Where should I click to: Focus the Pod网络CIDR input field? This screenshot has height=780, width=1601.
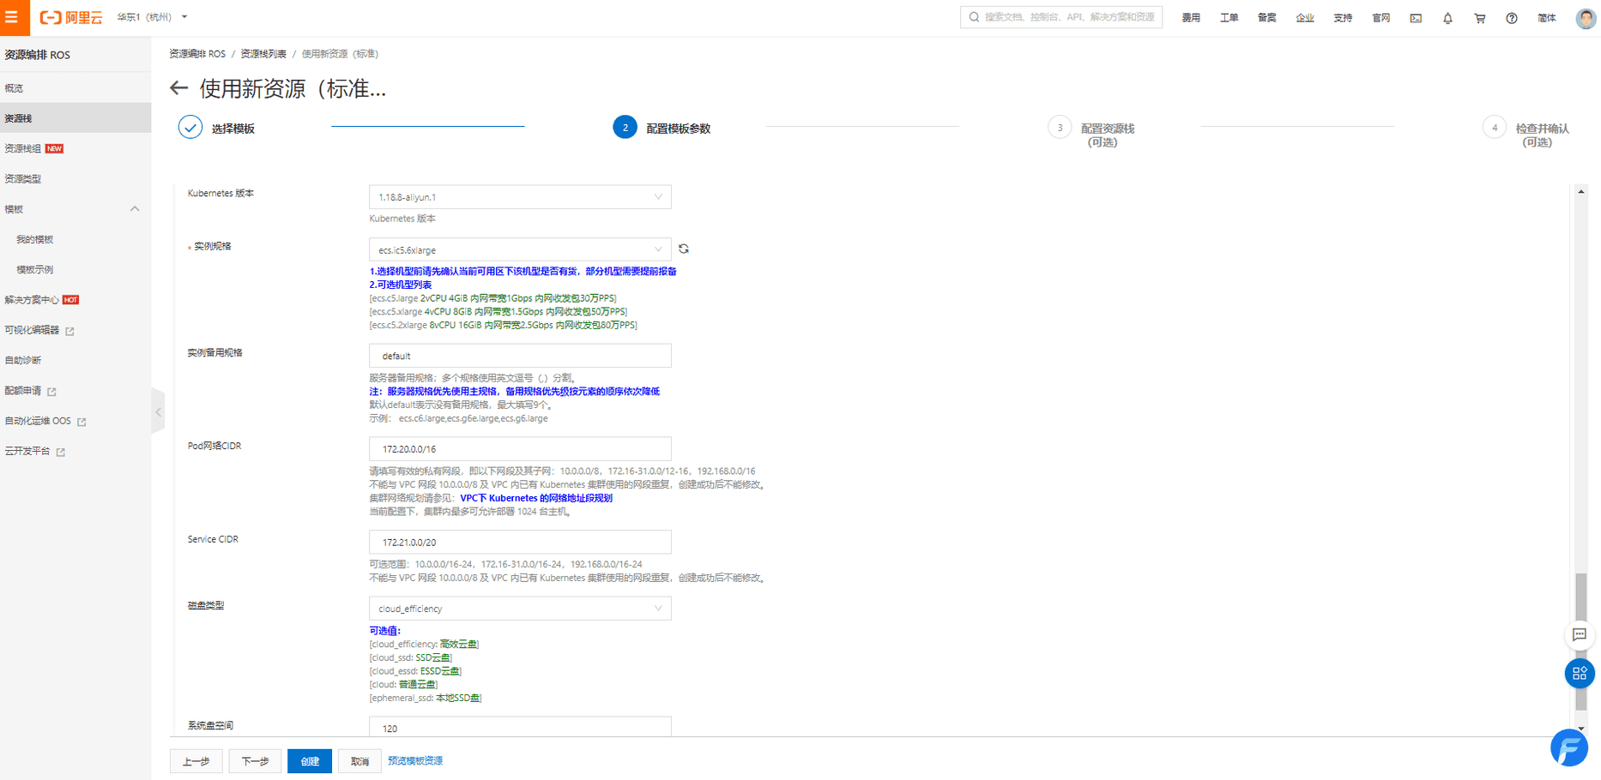[520, 449]
